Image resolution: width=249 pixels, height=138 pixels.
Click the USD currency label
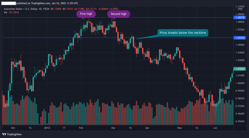(x=240, y=9)
